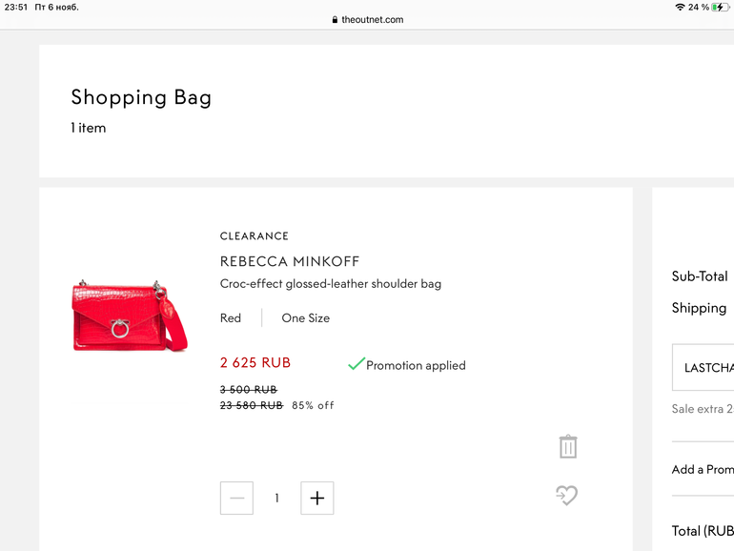Click the LASTCHA promo code field
Image resolution: width=734 pixels, height=551 pixels.
[x=704, y=367]
